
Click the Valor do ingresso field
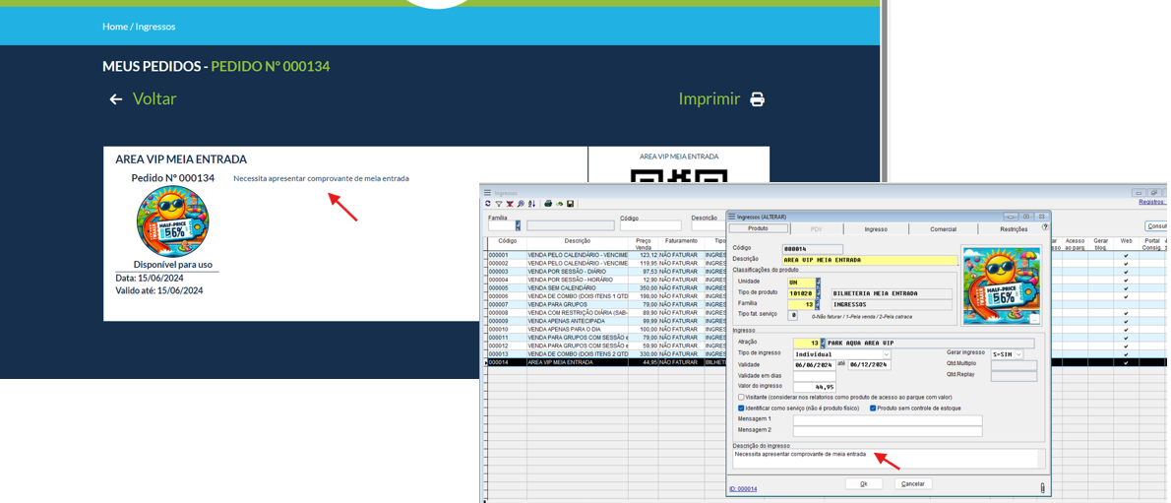click(813, 387)
